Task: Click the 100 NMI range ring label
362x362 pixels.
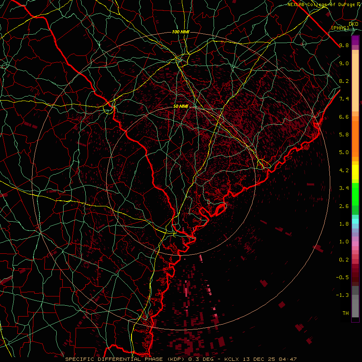Action: click(x=181, y=32)
